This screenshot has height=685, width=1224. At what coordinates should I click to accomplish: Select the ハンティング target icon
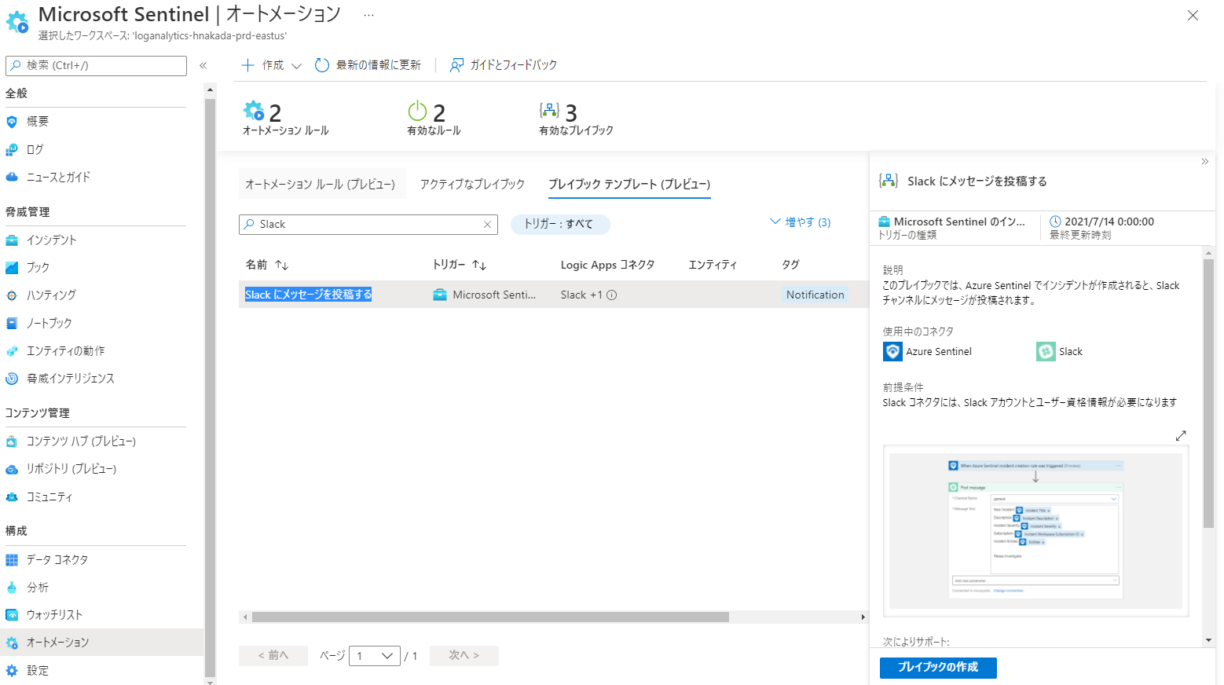[x=12, y=295]
